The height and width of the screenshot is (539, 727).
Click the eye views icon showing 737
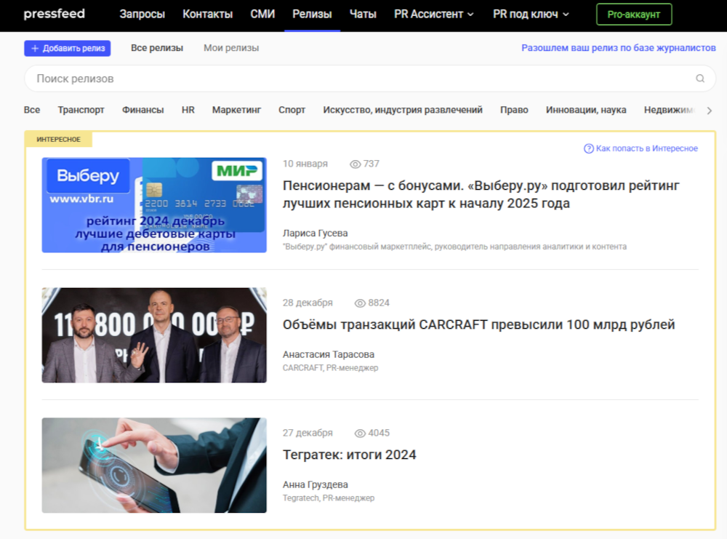pos(356,164)
